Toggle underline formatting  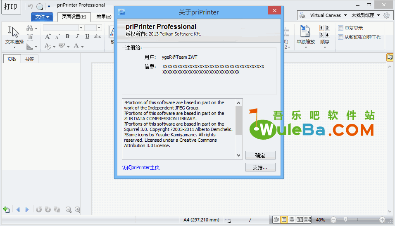[x=87, y=36]
